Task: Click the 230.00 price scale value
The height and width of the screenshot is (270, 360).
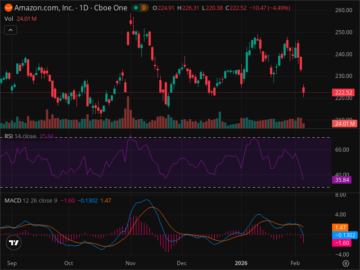Action: pyautogui.click(x=343, y=76)
